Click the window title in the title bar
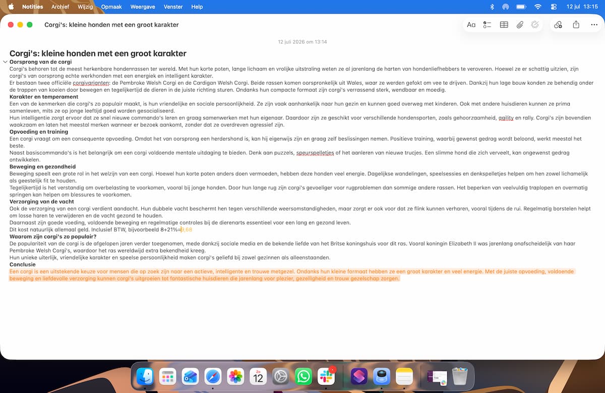The height and width of the screenshot is (393, 605). 111,25
